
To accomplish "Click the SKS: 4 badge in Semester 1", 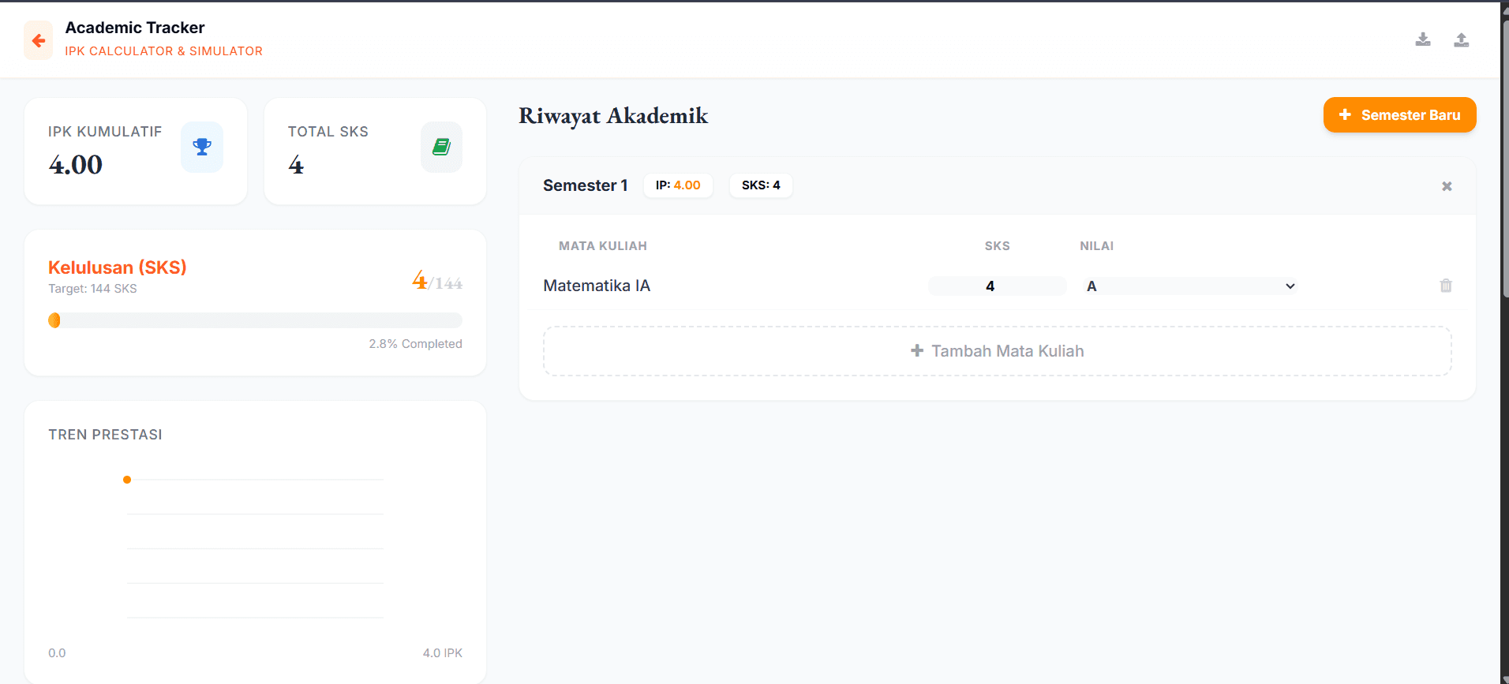I will [x=761, y=185].
